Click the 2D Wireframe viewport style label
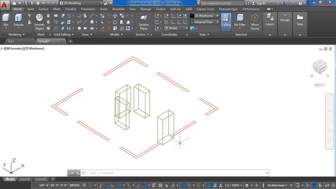Image resolution: width=336 pixels, height=189 pixels. point(34,49)
